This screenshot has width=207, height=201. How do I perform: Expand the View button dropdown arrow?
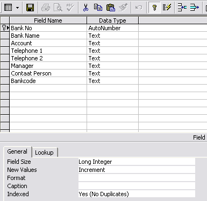(17, 8)
